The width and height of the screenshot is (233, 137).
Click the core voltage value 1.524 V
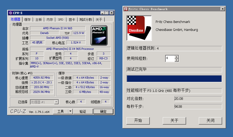pos(76,42)
